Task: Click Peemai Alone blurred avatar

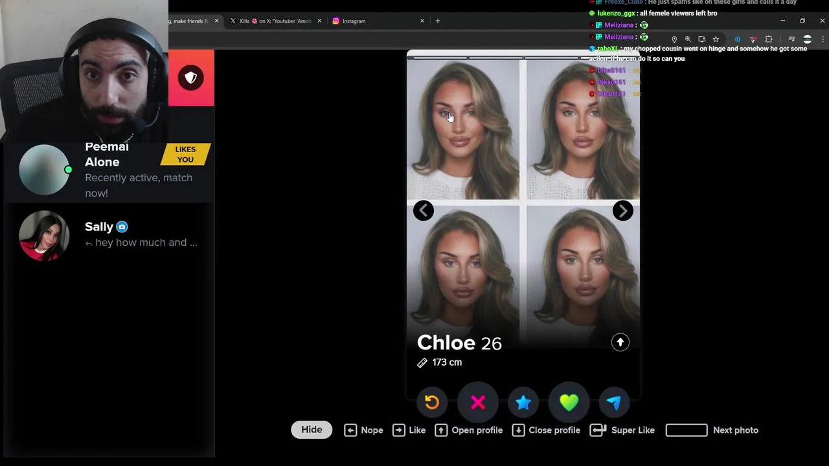Action: coord(44,170)
